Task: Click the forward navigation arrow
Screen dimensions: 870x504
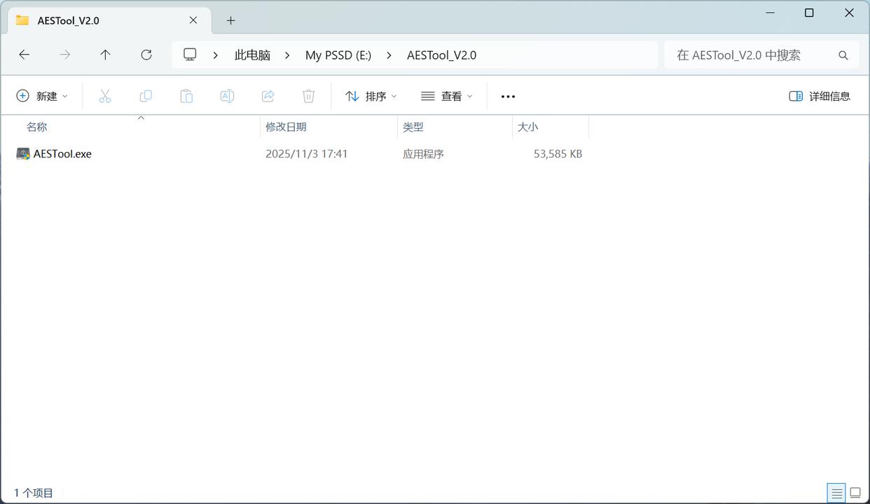Action: 65,55
